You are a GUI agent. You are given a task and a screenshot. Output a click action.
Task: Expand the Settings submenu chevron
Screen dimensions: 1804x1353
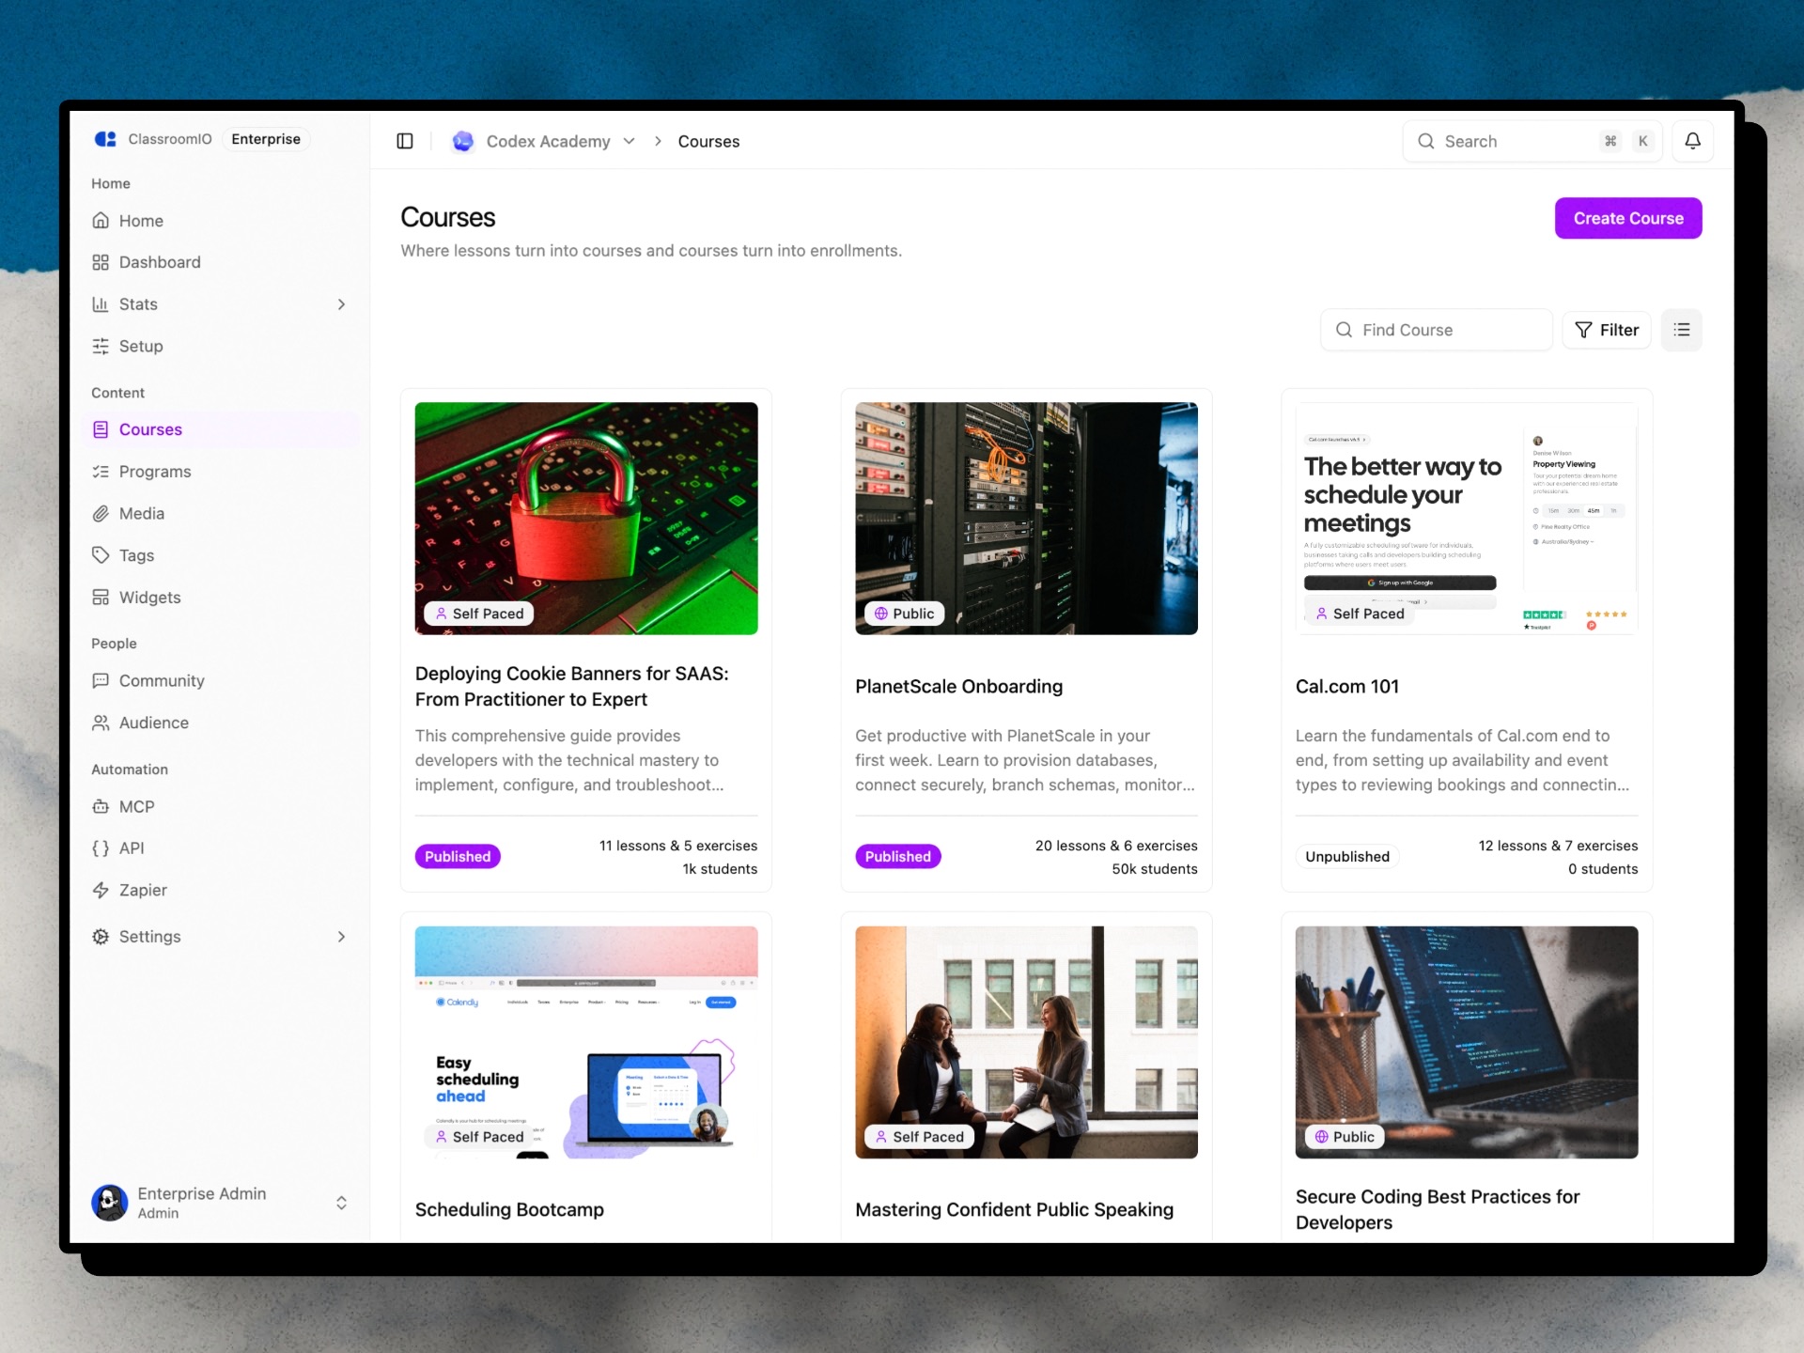coord(341,937)
